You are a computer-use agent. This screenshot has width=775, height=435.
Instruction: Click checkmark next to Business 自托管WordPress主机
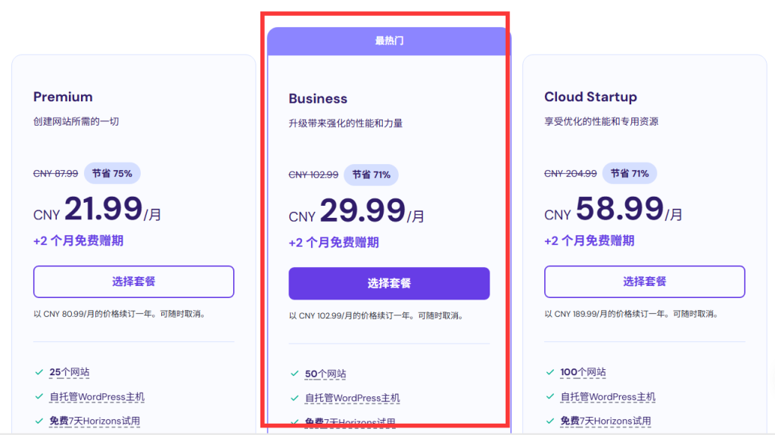click(x=294, y=398)
